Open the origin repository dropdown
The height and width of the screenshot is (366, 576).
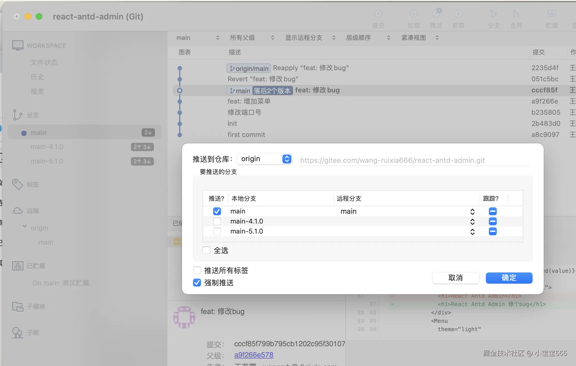[x=264, y=159]
